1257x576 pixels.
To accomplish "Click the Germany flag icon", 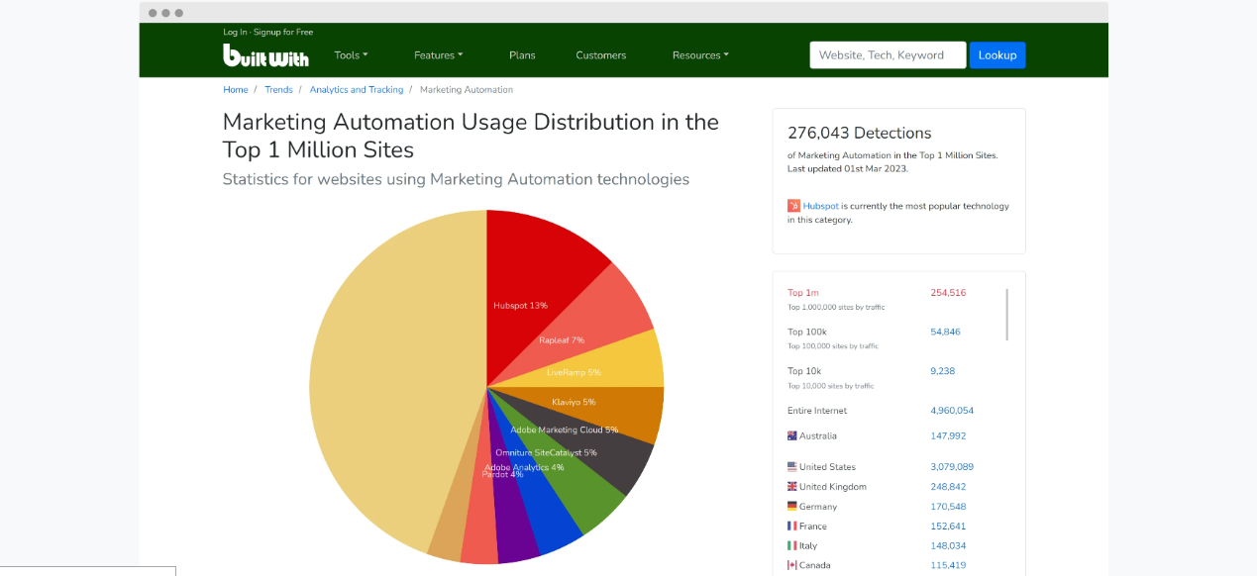I will 792,506.
